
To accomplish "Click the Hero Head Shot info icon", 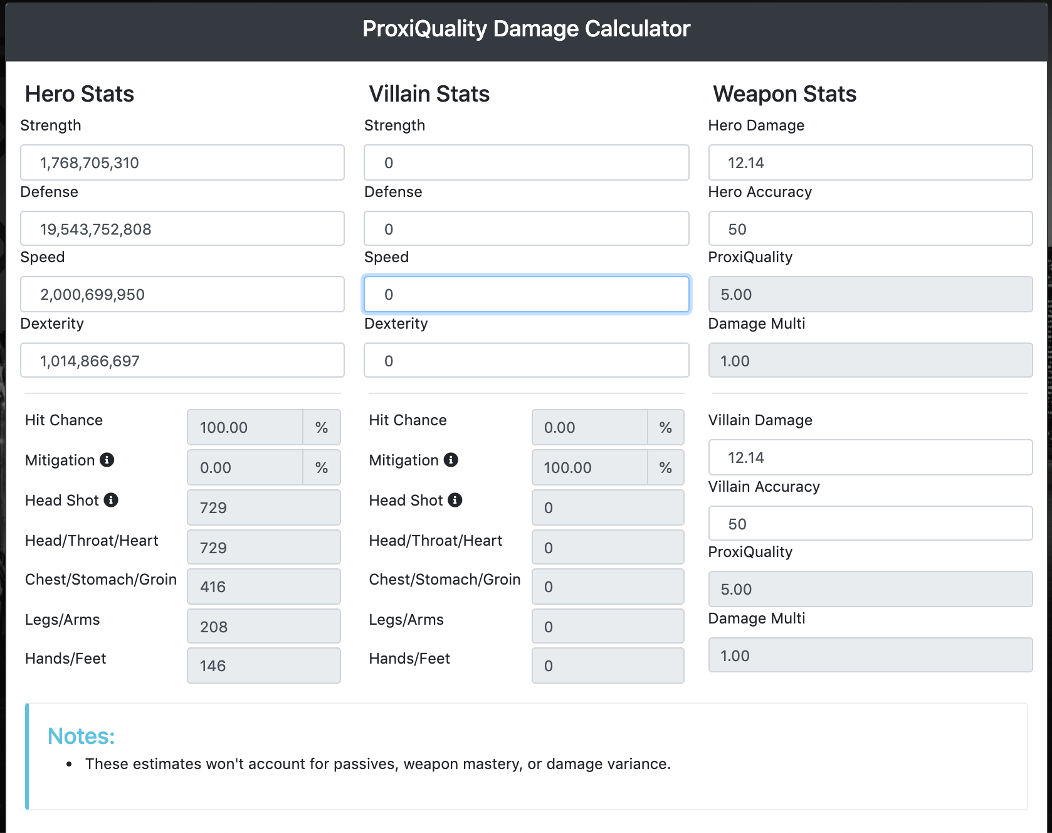I will pos(111,500).
